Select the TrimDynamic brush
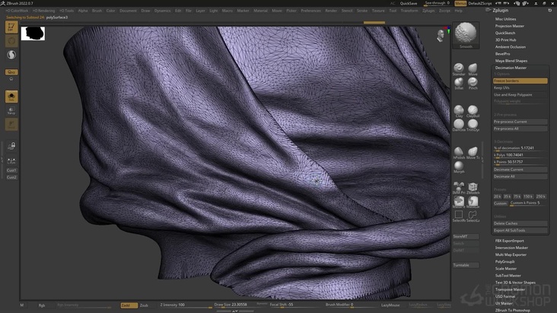The width and height of the screenshot is (557, 313). [x=473, y=125]
